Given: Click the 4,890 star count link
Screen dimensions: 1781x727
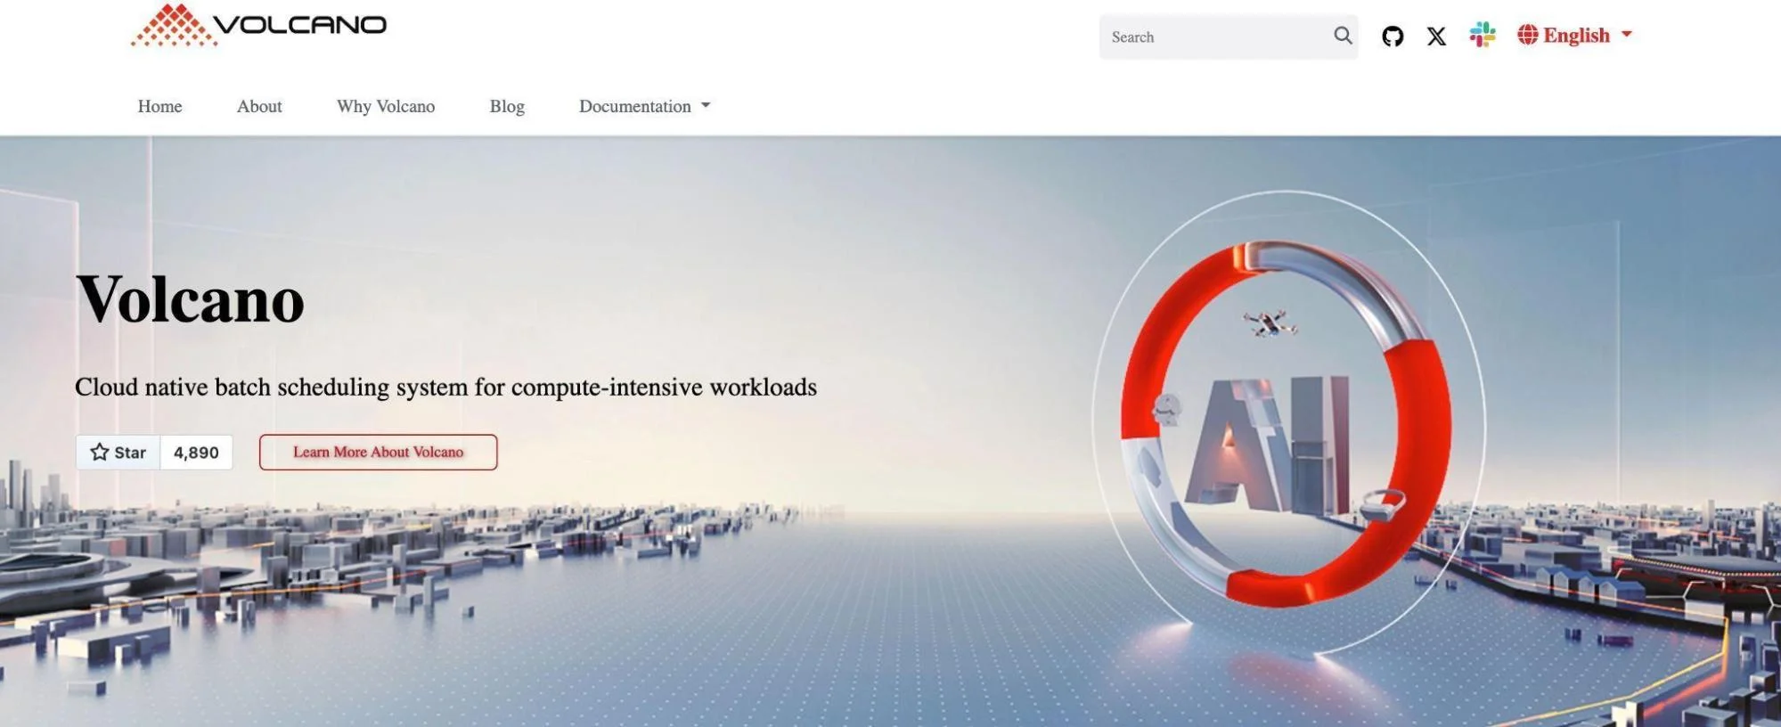Looking at the screenshot, I should (x=196, y=453).
